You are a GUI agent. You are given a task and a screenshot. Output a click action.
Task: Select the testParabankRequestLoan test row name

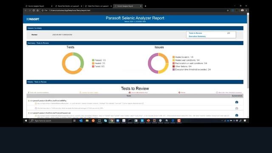pos(50,113)
